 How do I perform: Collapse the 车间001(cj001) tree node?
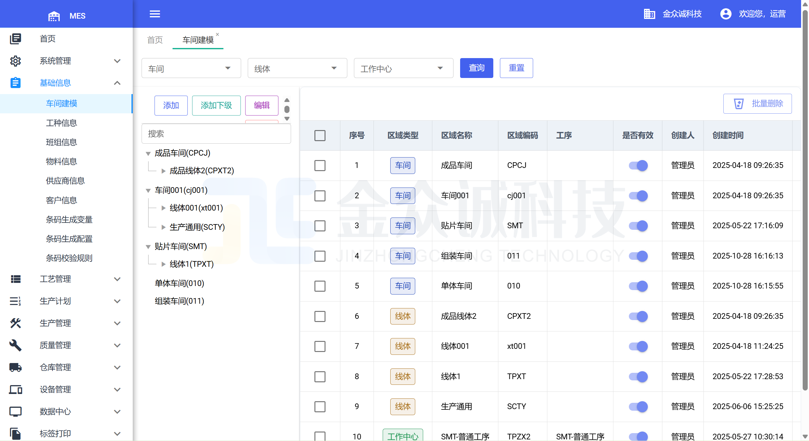pos(148,191)
